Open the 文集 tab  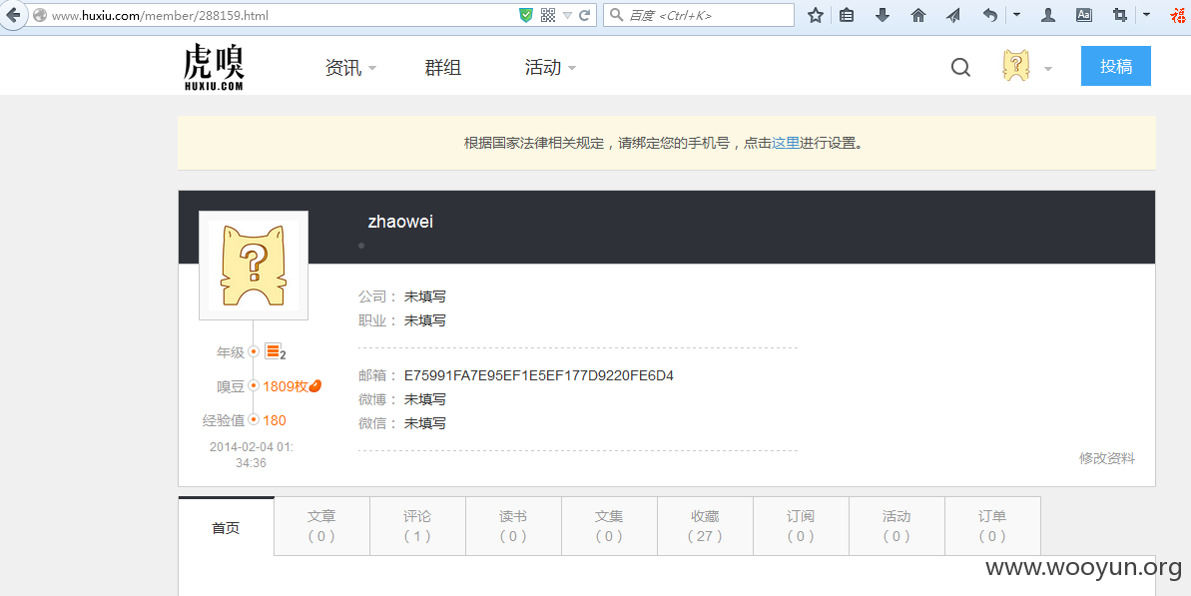tap(609, 526)
